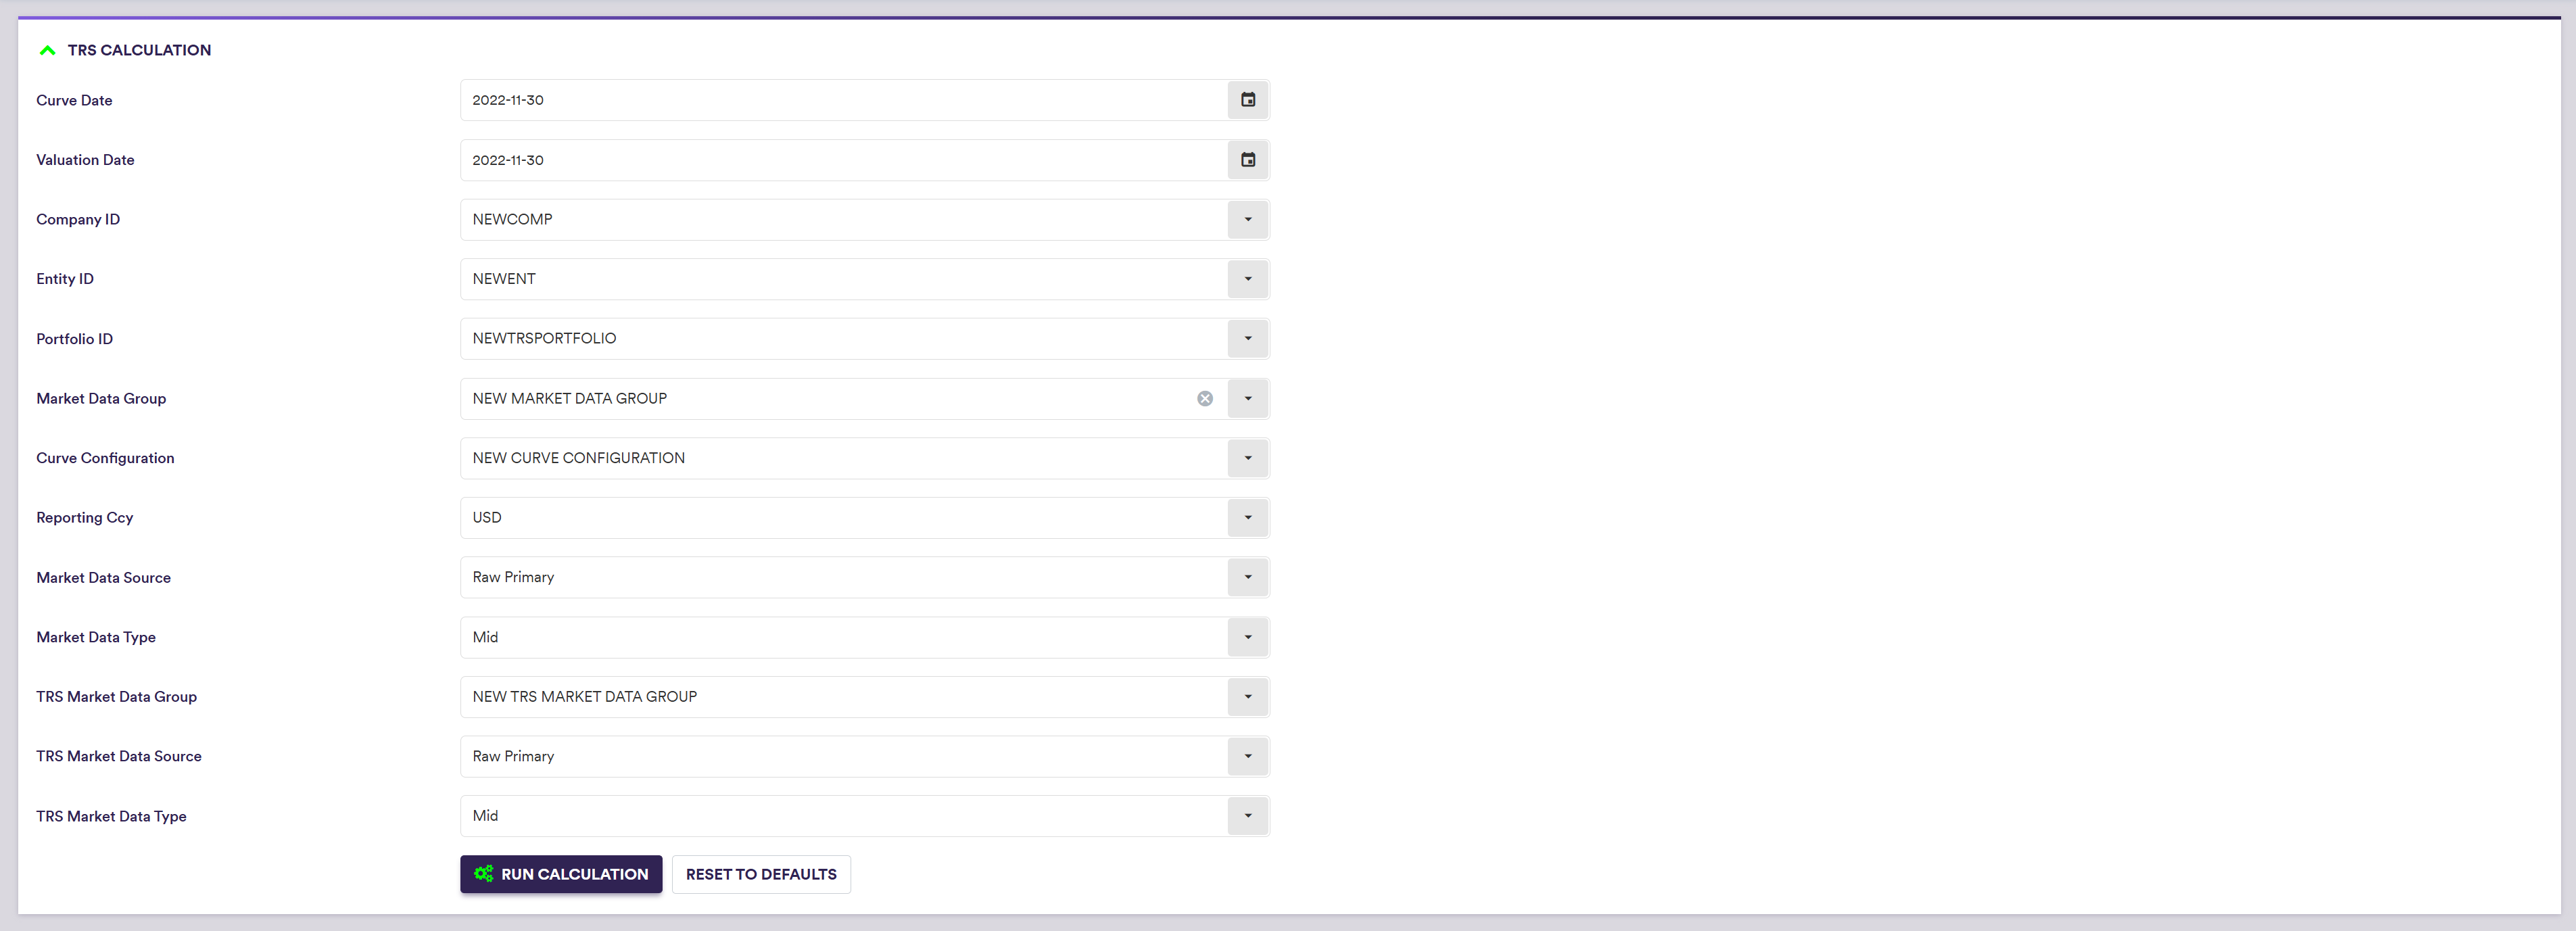Image resolution: width=2576 pixels, height=931 pixels.
Task: Clear the Market Data Group selection
Action: [1205, 398]
